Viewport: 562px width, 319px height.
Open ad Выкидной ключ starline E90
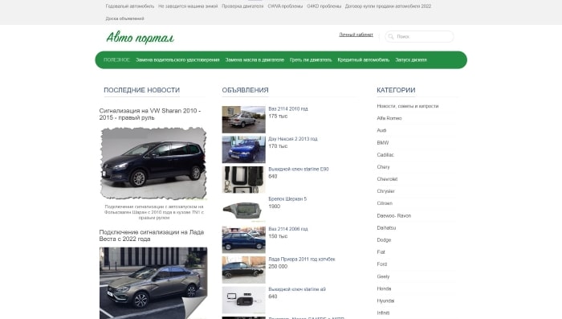[x=299, y=169]
